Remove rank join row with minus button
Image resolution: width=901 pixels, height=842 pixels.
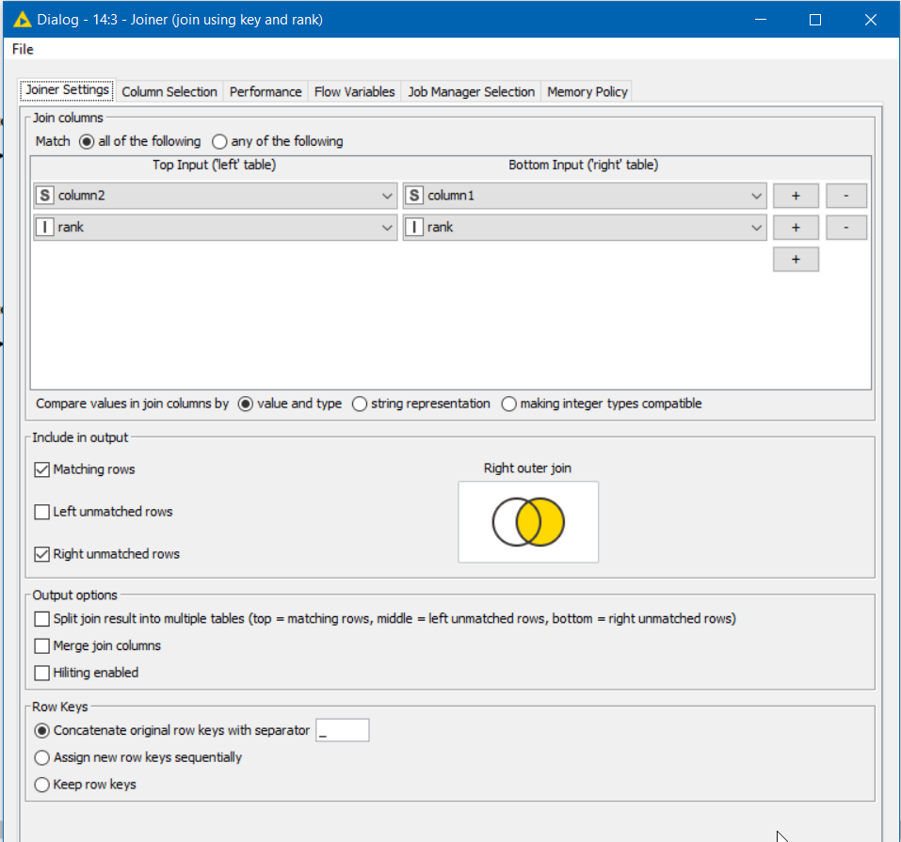[x=845, y=228]
